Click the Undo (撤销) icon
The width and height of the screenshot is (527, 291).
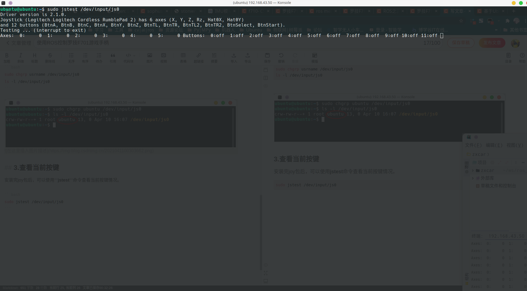(x=281, y=57)
